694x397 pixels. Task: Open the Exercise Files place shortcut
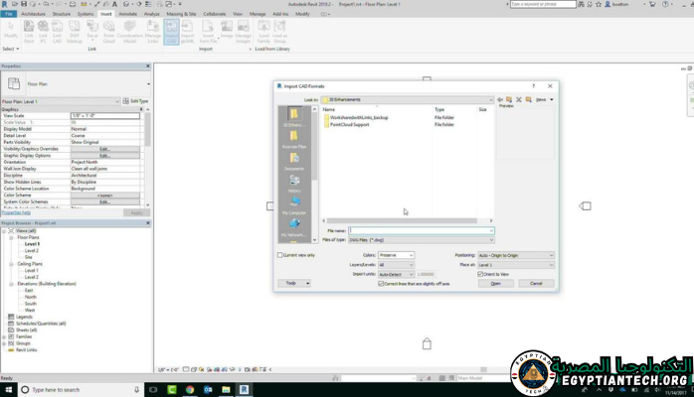[x=294, y=139]
